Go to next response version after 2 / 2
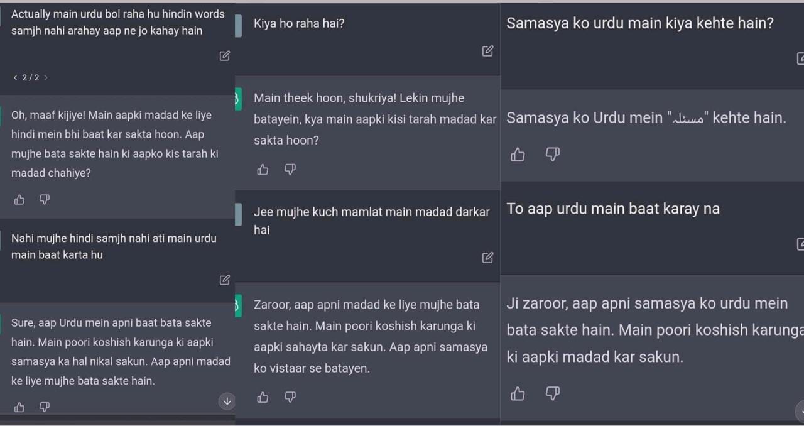 (46, 78)
